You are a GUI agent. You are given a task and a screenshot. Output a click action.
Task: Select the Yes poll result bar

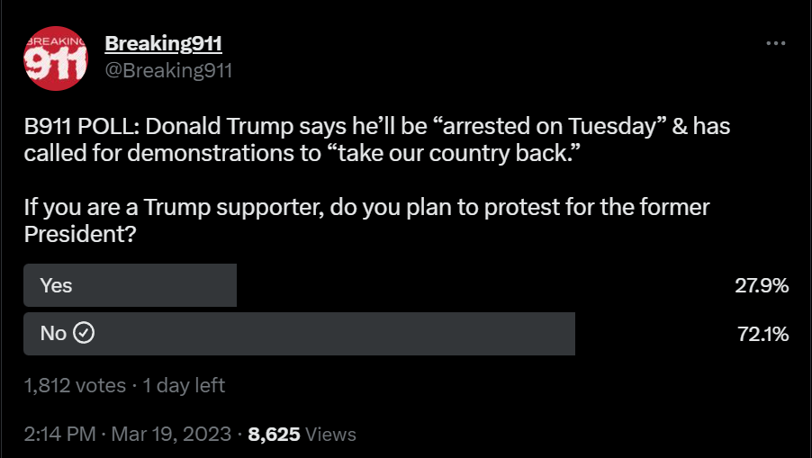tap(131, 285)
